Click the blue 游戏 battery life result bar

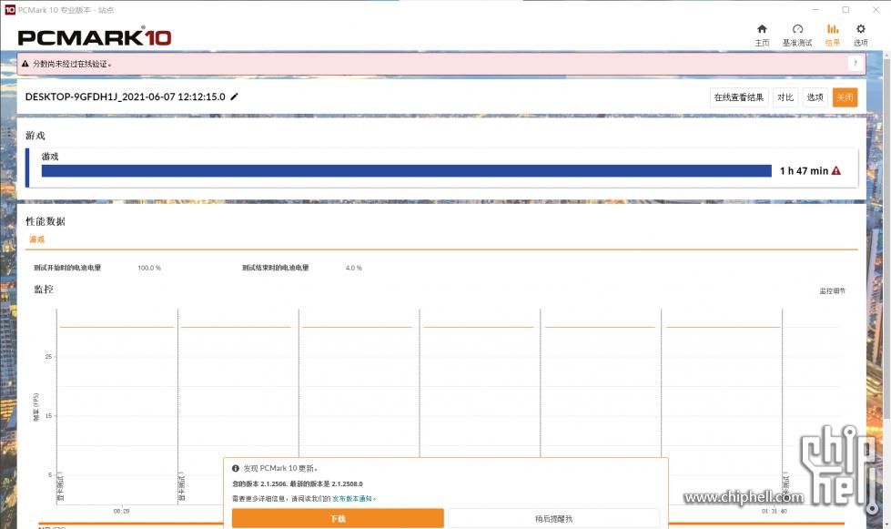[x=406, y=171]
